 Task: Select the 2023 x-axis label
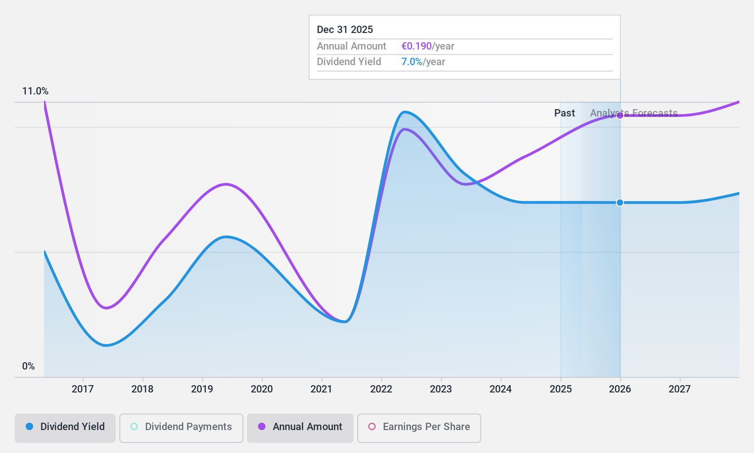click(x=441, y=389)
